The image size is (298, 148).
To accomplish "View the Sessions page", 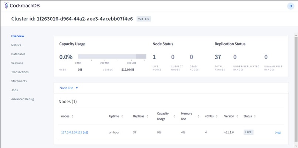I will click(x=17, y=63).
